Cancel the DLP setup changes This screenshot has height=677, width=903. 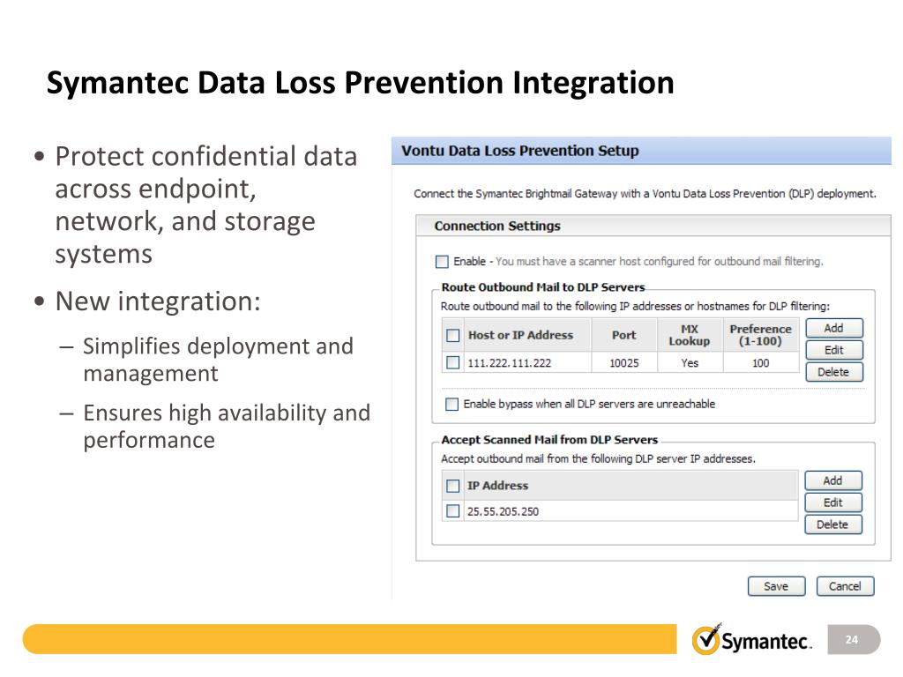point(845,586)
